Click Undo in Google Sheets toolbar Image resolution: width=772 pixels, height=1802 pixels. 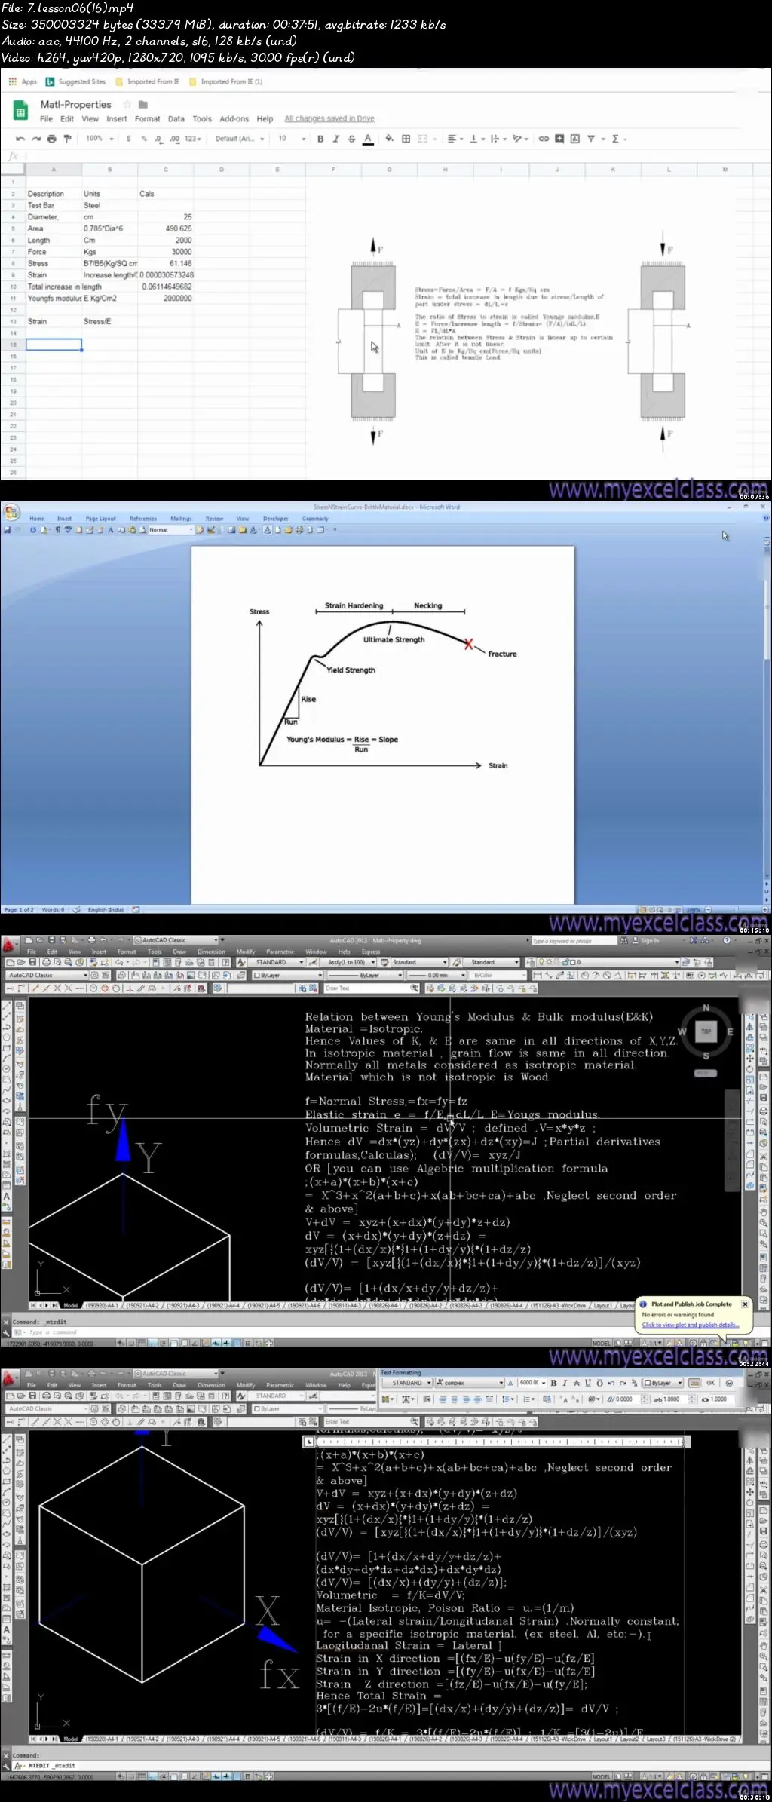[x=20, y=139]
